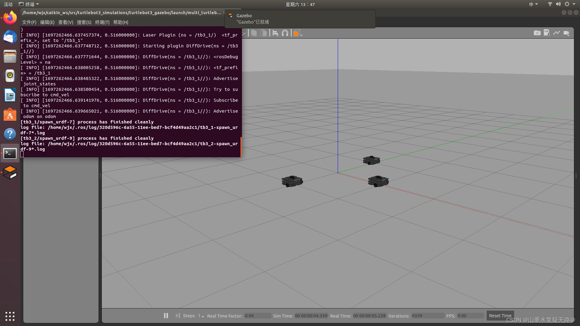This screenshot has height=326, width=580.
Task: Open terminal 终端(T) menu
Action: pyautogui.click(x=102, y=22)
